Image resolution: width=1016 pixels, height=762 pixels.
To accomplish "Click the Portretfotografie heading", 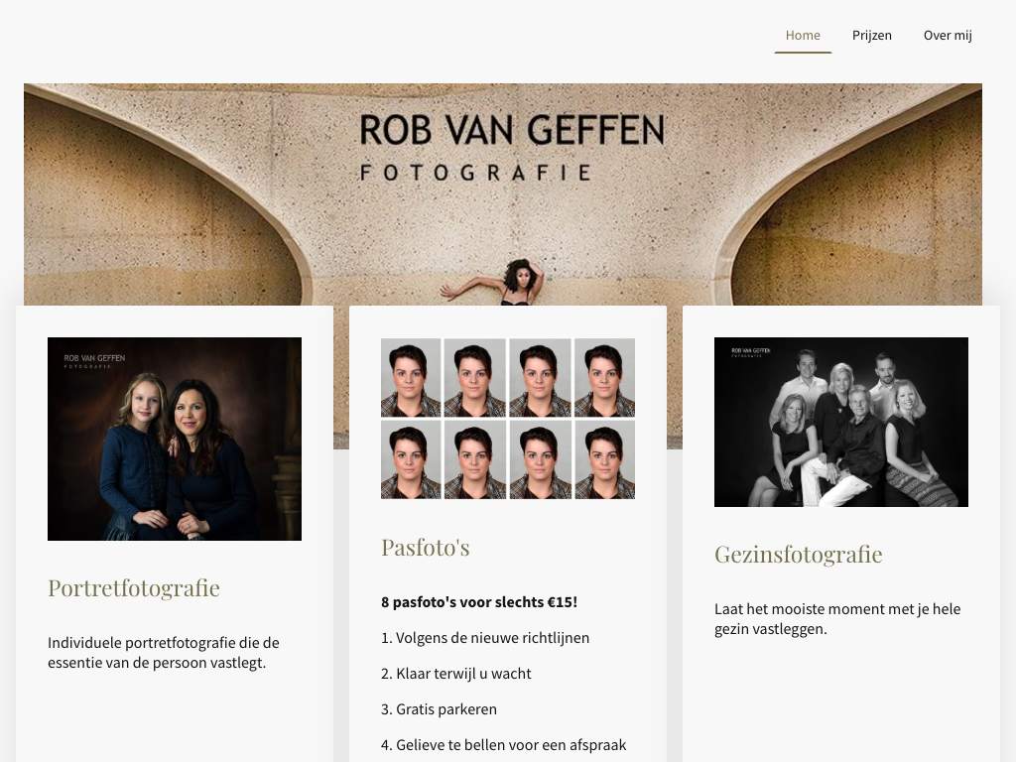I will click(x=134, y=587).
